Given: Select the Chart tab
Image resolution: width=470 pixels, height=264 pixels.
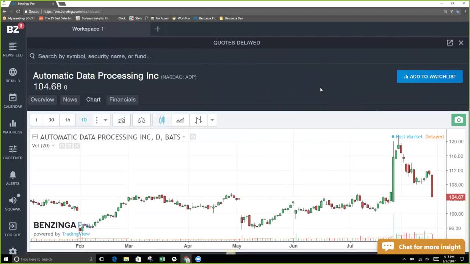Looking at the screenshot, I should point(93,99).
